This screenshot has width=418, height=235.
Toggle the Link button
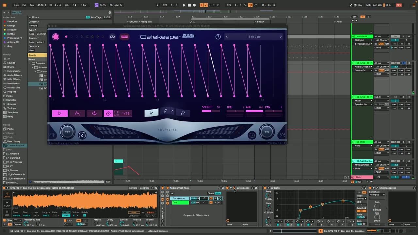(x=16, y=5)
